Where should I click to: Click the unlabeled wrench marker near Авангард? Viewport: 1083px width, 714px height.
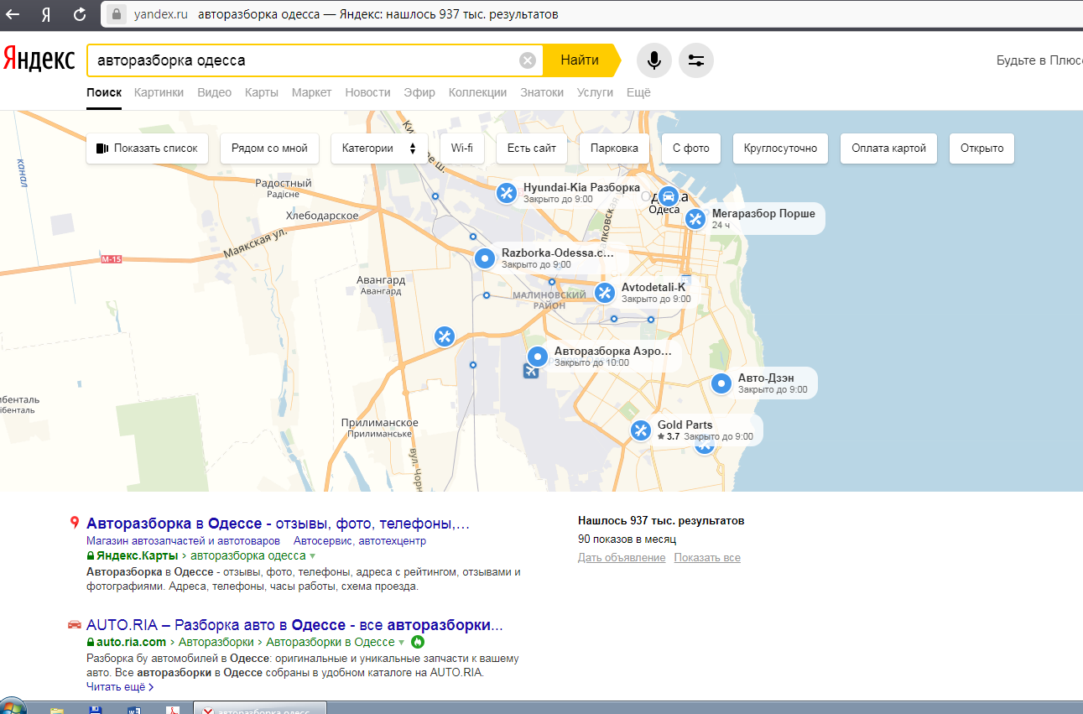[445, 336]
